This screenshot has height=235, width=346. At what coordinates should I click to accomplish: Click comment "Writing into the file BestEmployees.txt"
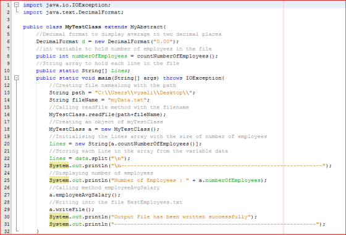pyautogui.click(x=116, y=202)
